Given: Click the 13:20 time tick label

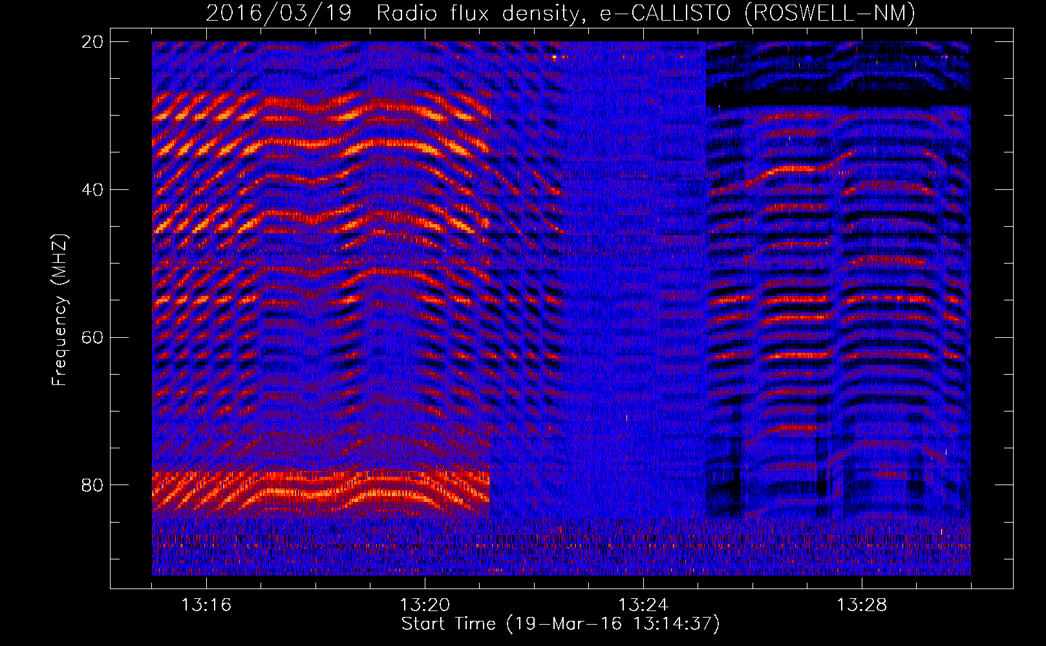Looking at the screenshot, I should pos(425,605).
